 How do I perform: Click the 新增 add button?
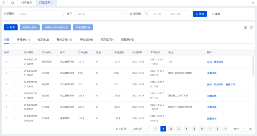[11, 27]
